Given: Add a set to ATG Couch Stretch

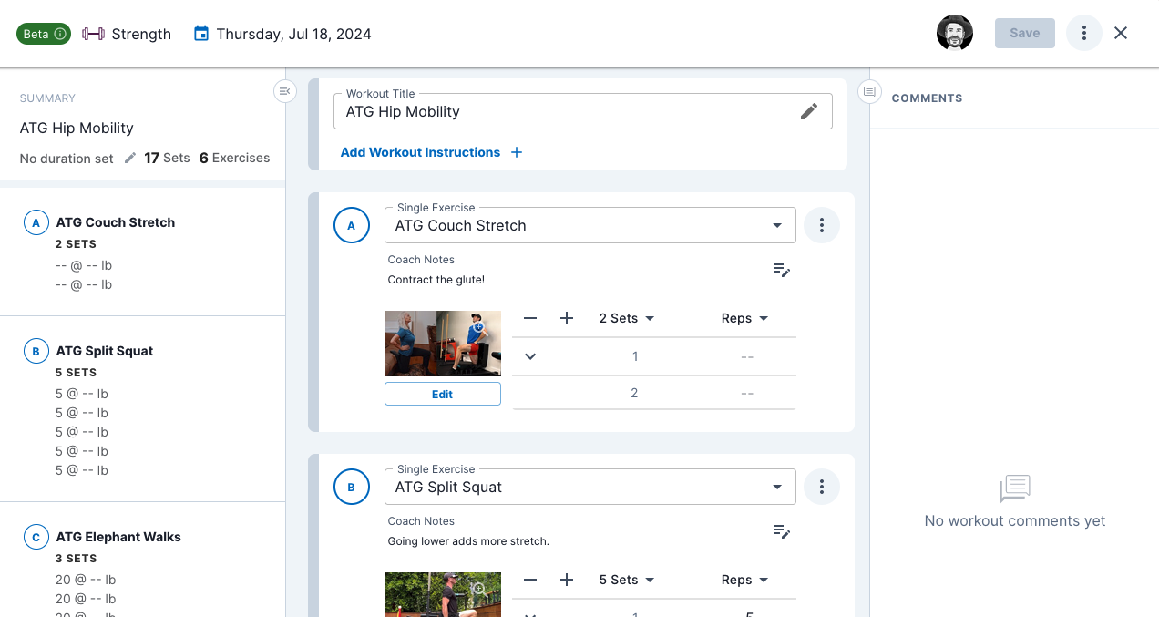Looking at the screenshot, I should [x=567, y=318].
